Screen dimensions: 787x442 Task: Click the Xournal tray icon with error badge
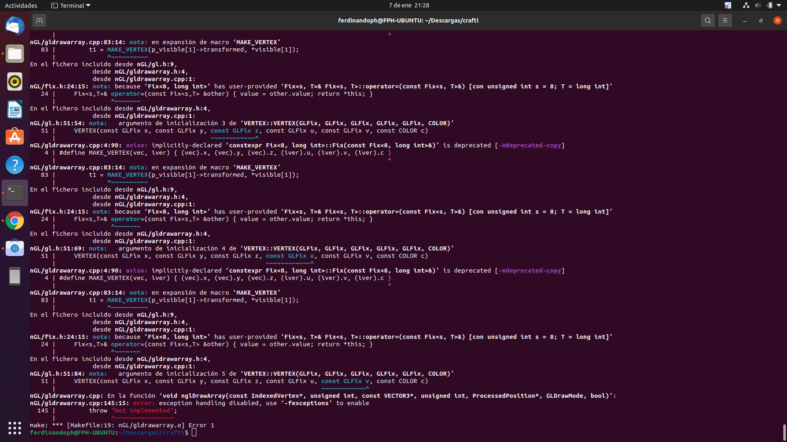click(x=728, y=5)
